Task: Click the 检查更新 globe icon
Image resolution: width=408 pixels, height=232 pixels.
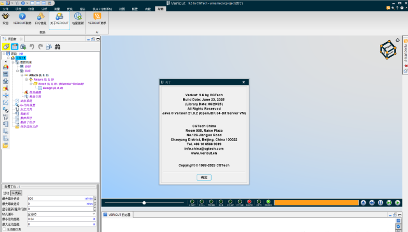Action: (77, 17)
